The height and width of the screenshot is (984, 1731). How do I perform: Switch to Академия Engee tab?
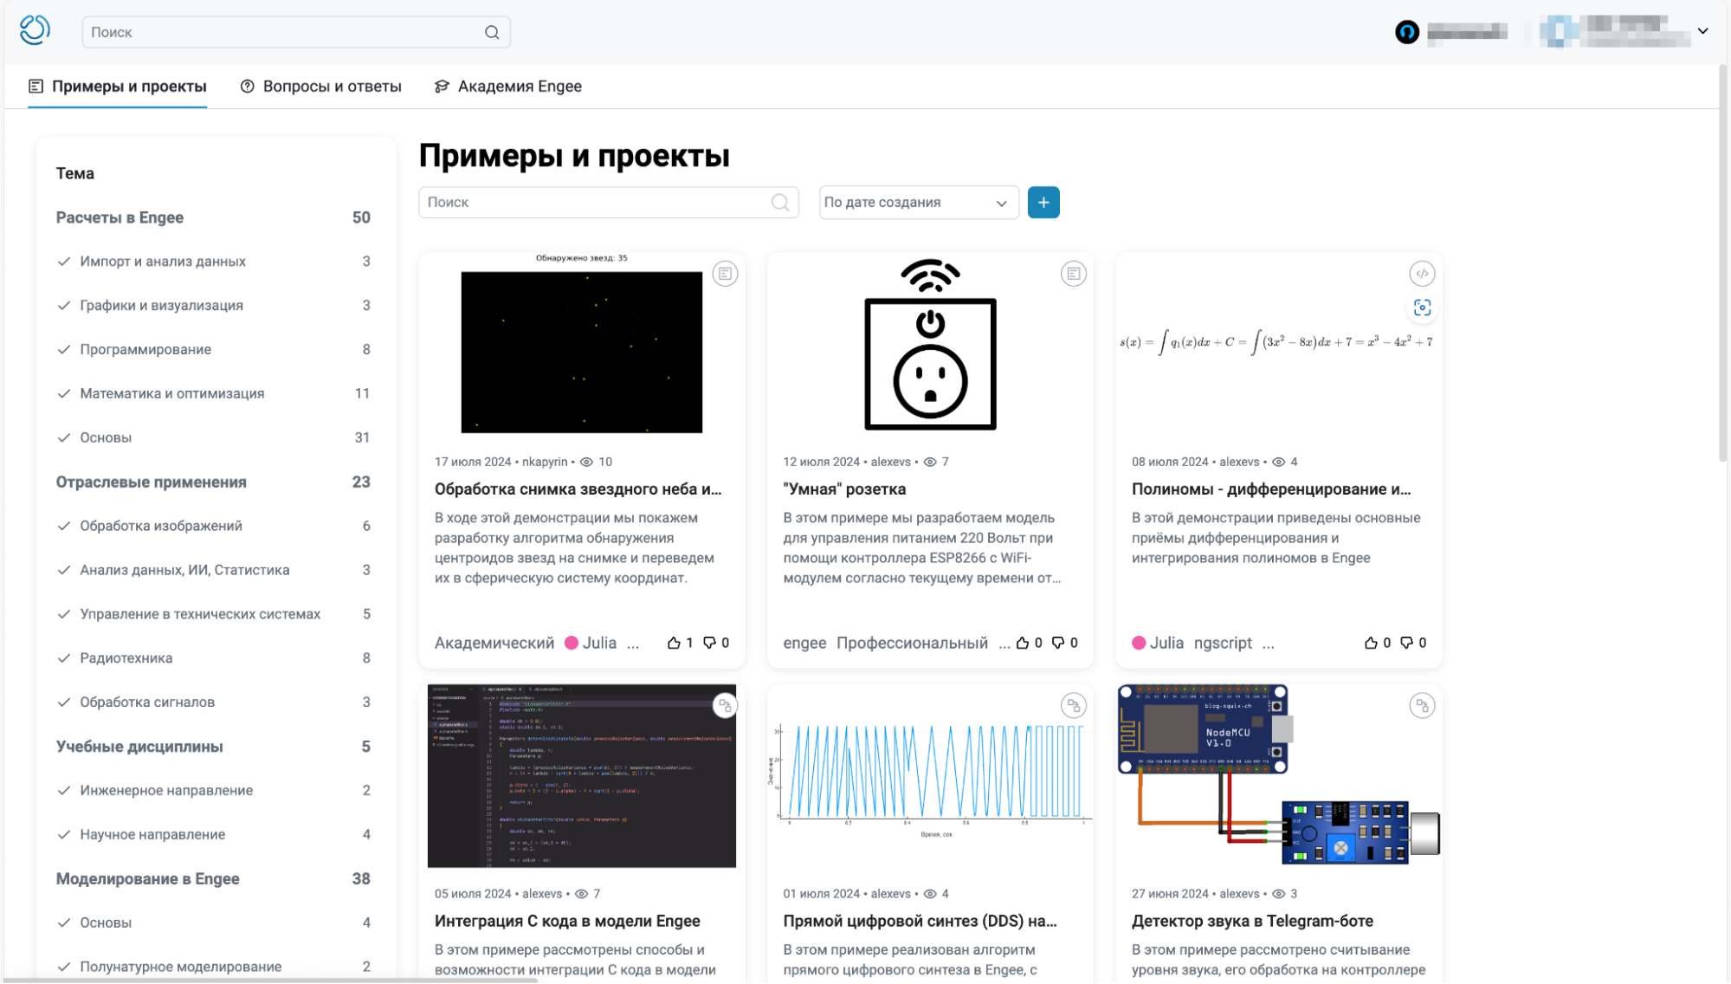508,87
